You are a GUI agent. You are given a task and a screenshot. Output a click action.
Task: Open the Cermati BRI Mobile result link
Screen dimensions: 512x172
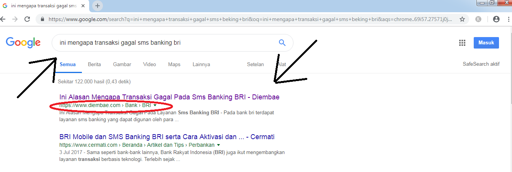point(167,137)
